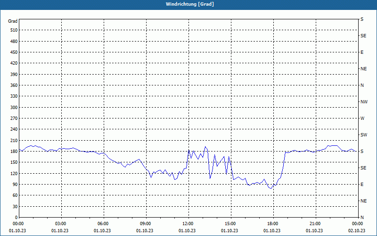Click the 390 tick label
This screenshot has height=236, width=377.
coord(14,75)
